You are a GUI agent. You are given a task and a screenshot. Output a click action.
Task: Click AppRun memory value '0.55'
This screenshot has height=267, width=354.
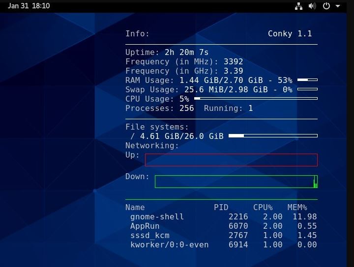click(307, 226)
